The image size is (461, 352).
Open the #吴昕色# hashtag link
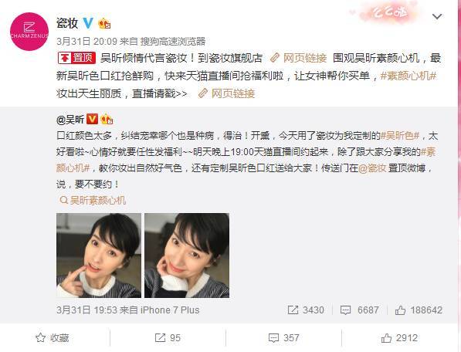point(400,136)
